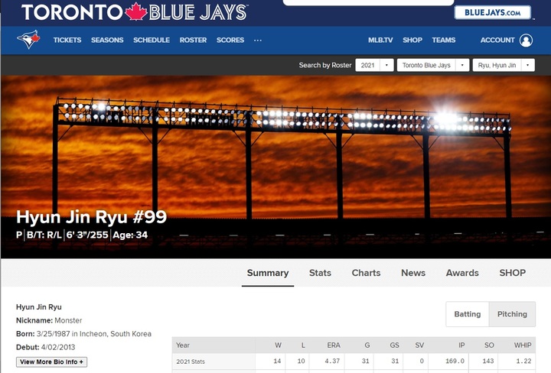
Task: Click the BLUEJAYS.COM button
Action: click(493, 13)
